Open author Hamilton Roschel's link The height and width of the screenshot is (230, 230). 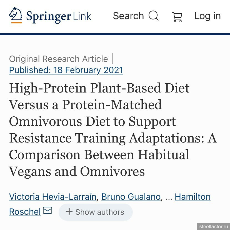point(192,197)
